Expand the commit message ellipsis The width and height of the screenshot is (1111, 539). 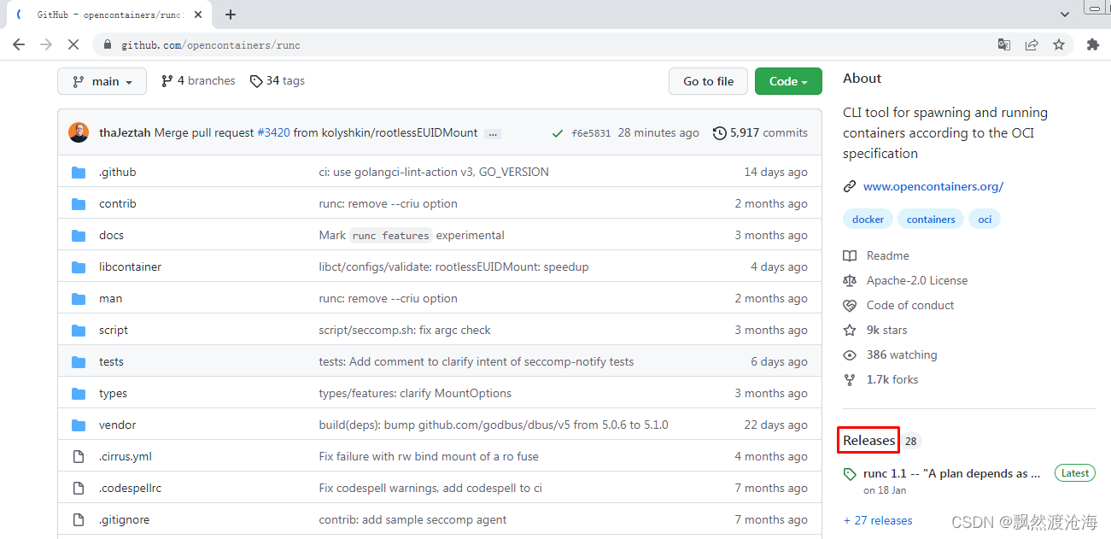pyautogui.click(x=493, y=133)
